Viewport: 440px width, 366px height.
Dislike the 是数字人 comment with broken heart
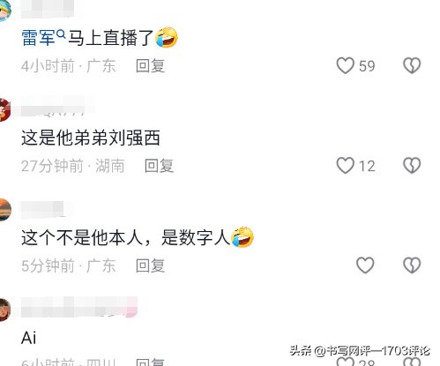coord(412,265)
